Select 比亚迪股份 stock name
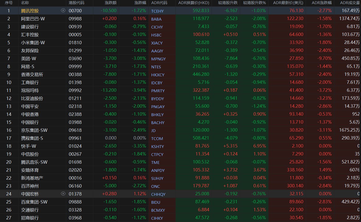 point(32,98)
